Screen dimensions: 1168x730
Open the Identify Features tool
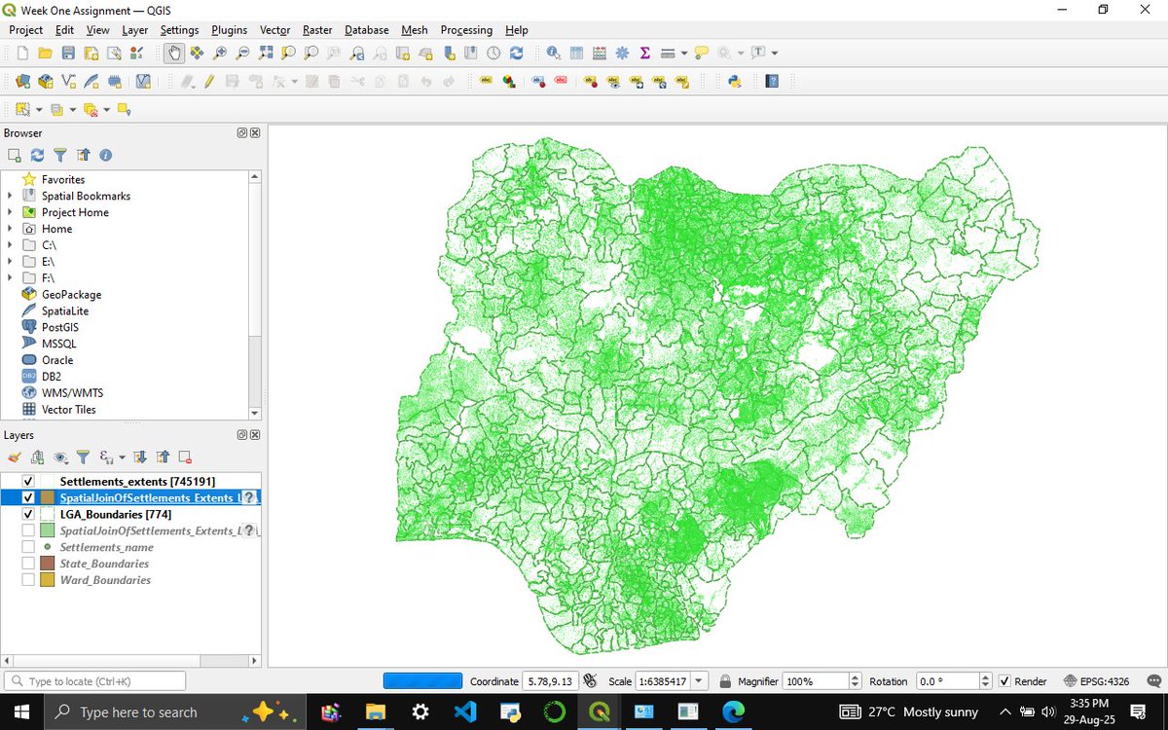point(554,54)
